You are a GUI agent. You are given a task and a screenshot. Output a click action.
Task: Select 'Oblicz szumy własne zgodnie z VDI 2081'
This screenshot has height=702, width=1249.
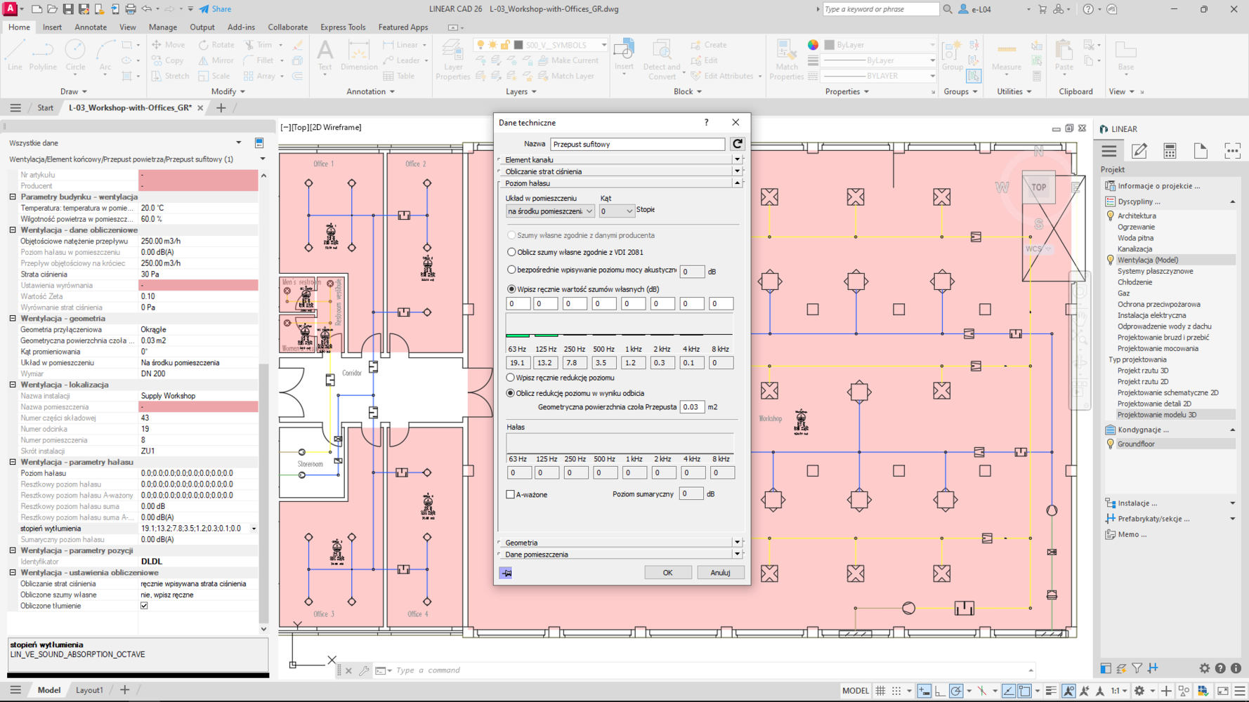(511, 252)
